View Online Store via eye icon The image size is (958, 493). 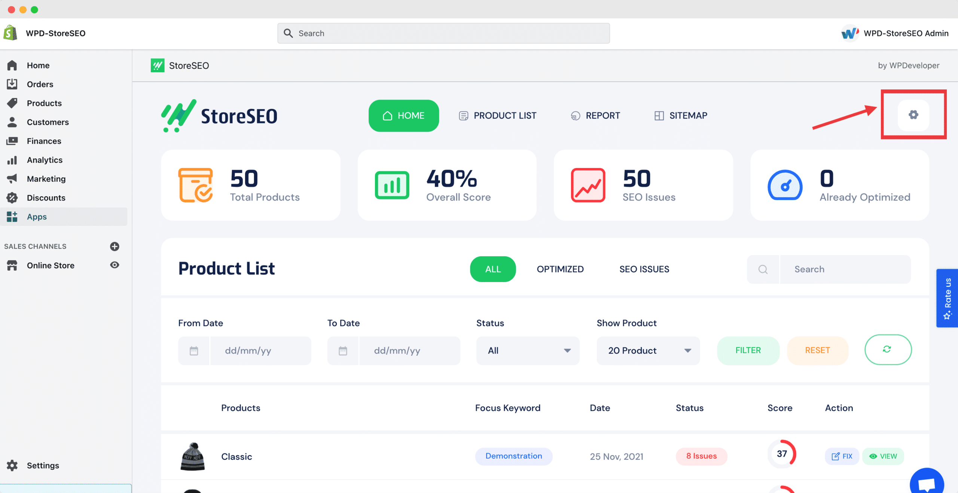coord(115,265)
